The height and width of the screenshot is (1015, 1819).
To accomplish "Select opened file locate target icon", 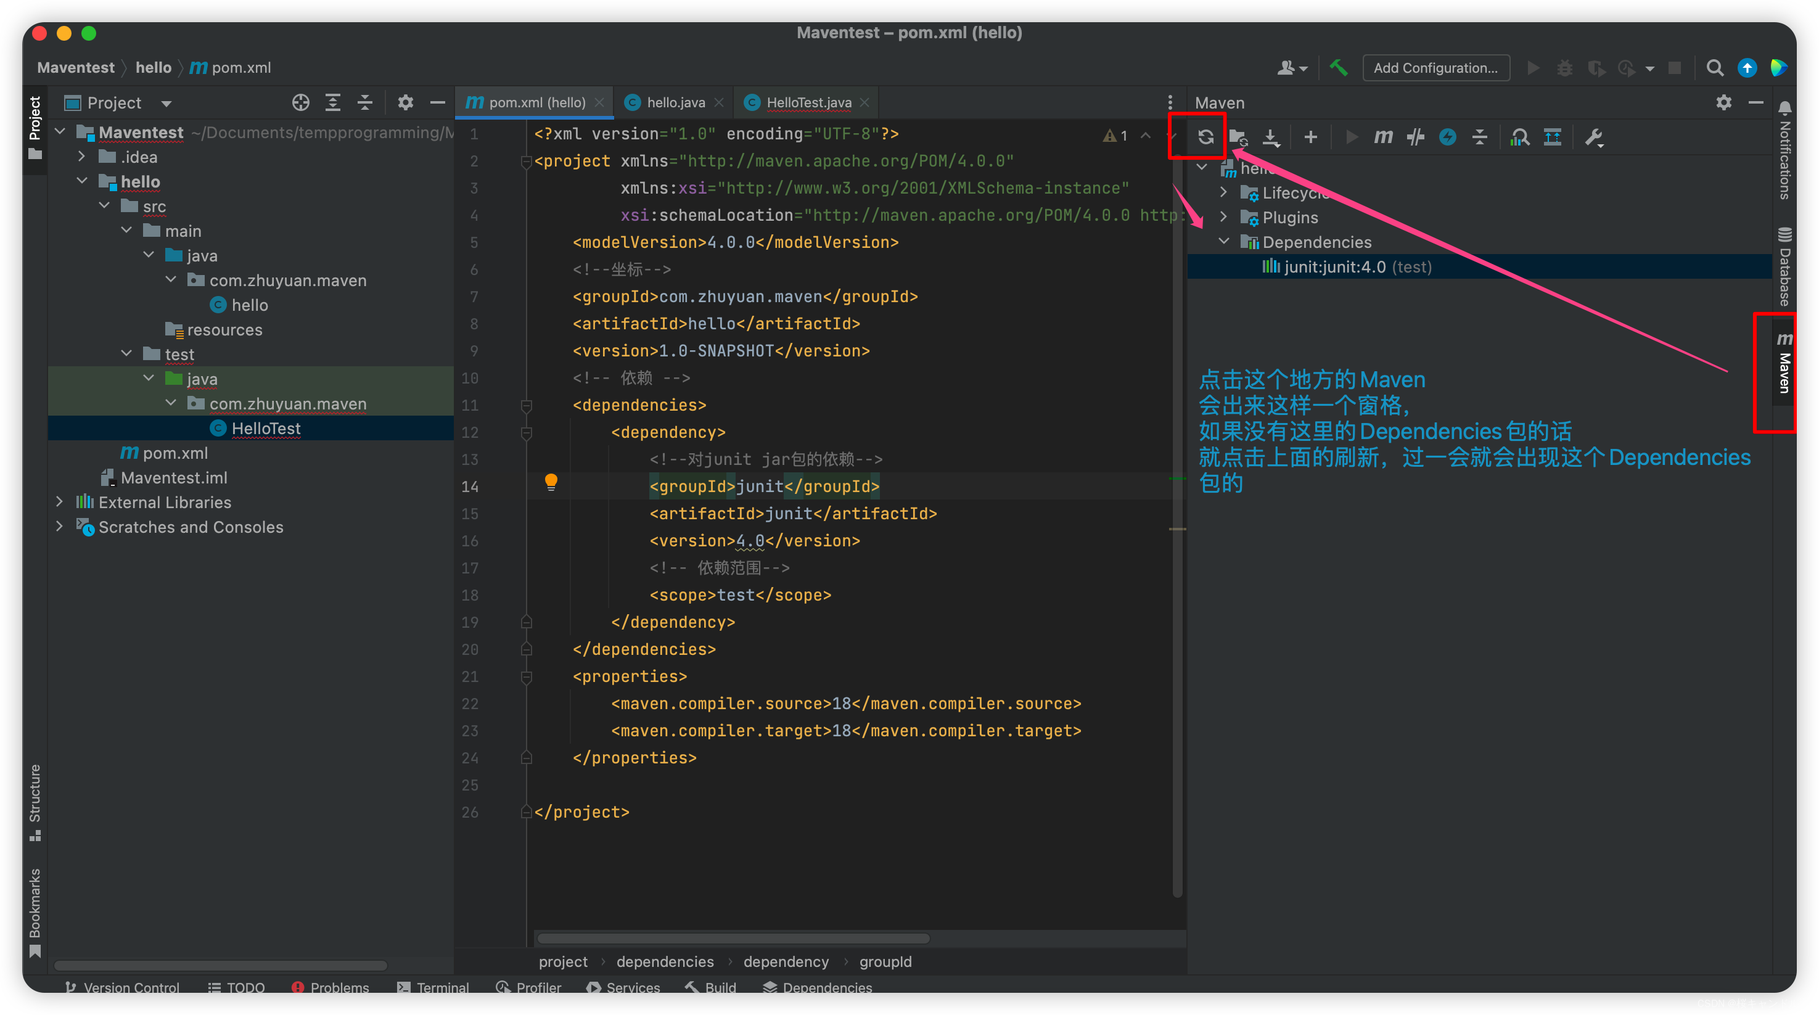I will coord(301,102).
